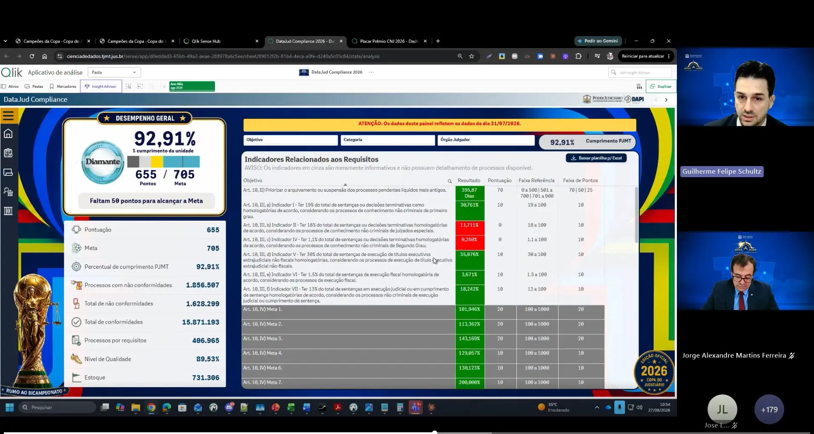Open Windows Start menu
The image size is (814, 434).
[9, 408]
